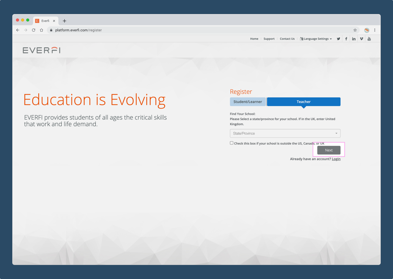Reload the page with refresh icon
Viewport: 393px width, 279px height.
tap(33, 30)
